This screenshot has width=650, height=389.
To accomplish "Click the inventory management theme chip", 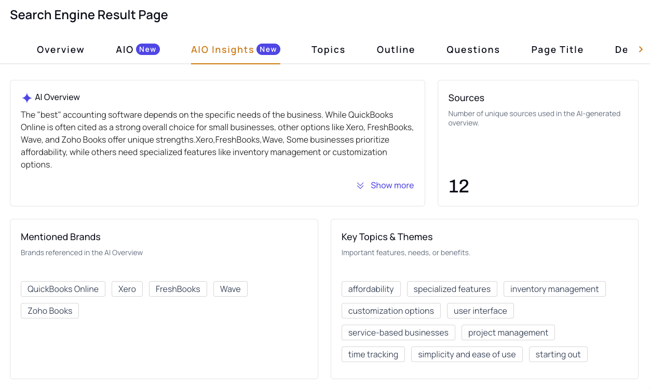I will point(554,289).
